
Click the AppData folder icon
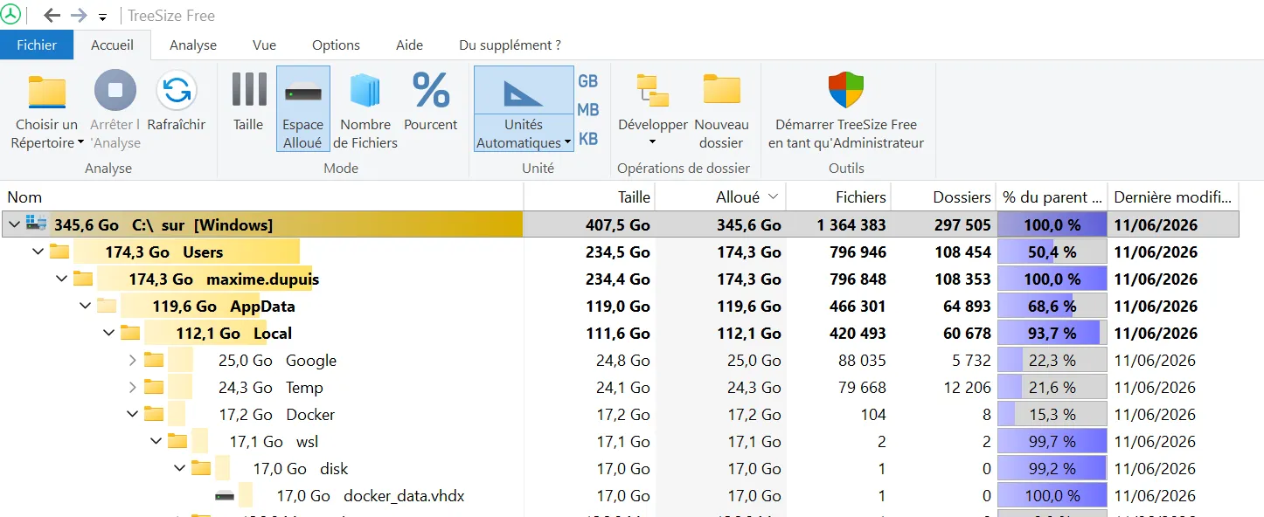click(107, 306)
